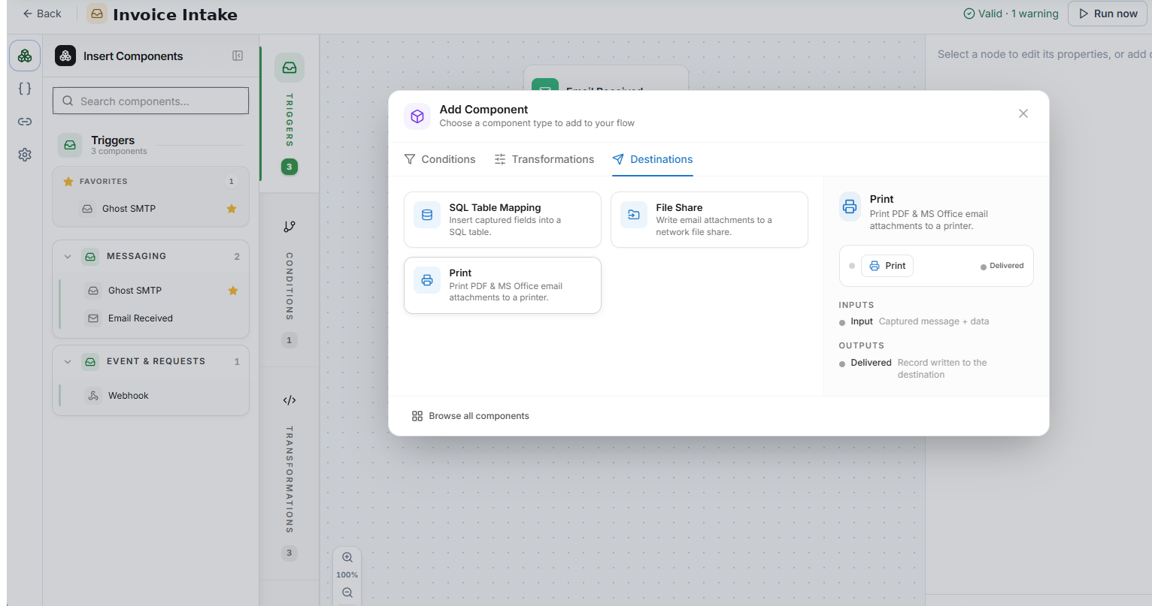Zoom in on the canvas
Screen dimensions: 1152x606
click(347, 557)
